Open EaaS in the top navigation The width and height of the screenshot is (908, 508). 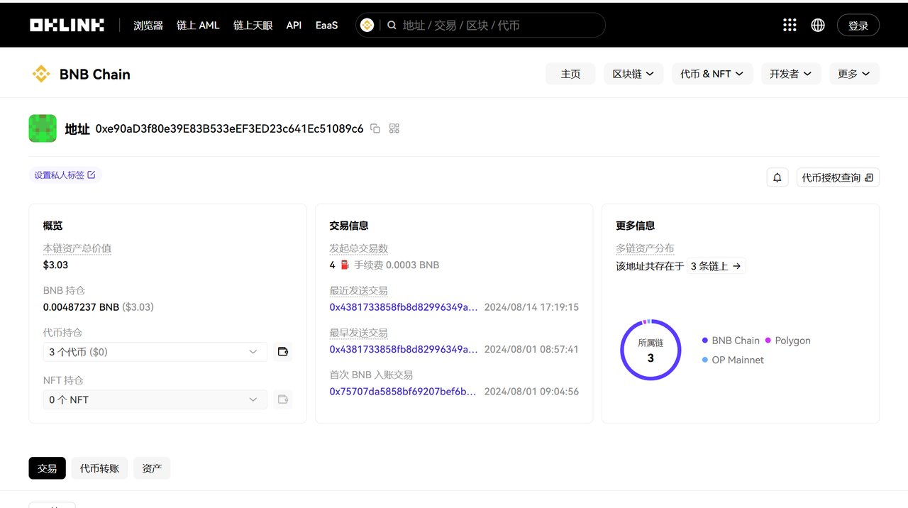(x=326, y=25)
